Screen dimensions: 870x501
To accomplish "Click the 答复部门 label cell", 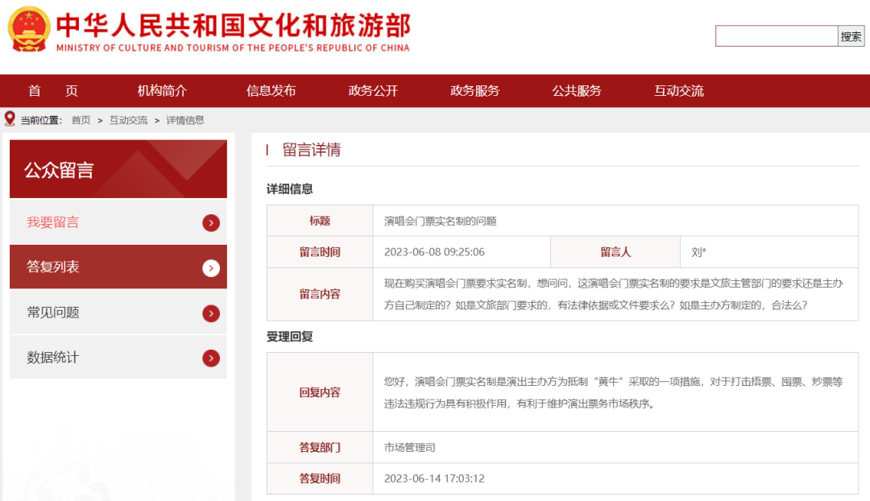I will [320, 447].
